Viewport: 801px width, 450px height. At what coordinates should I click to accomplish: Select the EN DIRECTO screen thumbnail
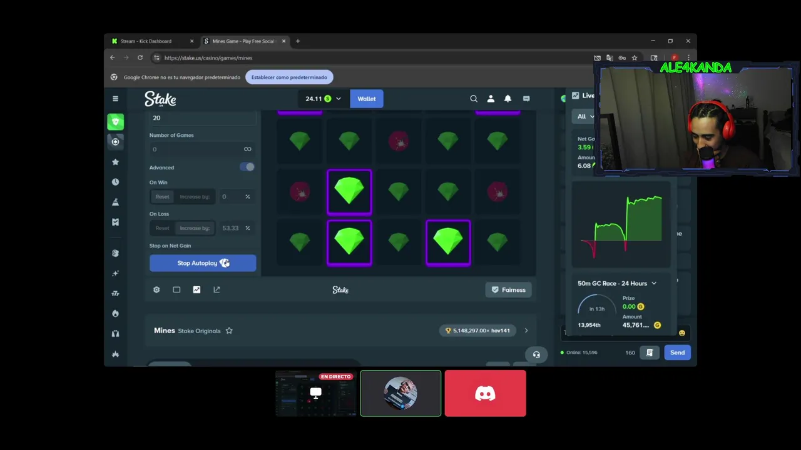pos(315,393)
